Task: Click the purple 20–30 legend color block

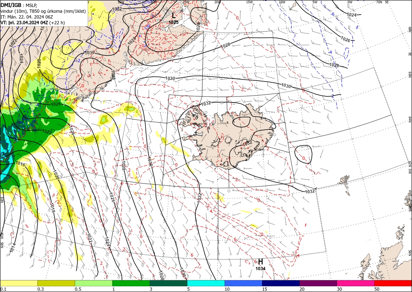Action: point(318,283)
